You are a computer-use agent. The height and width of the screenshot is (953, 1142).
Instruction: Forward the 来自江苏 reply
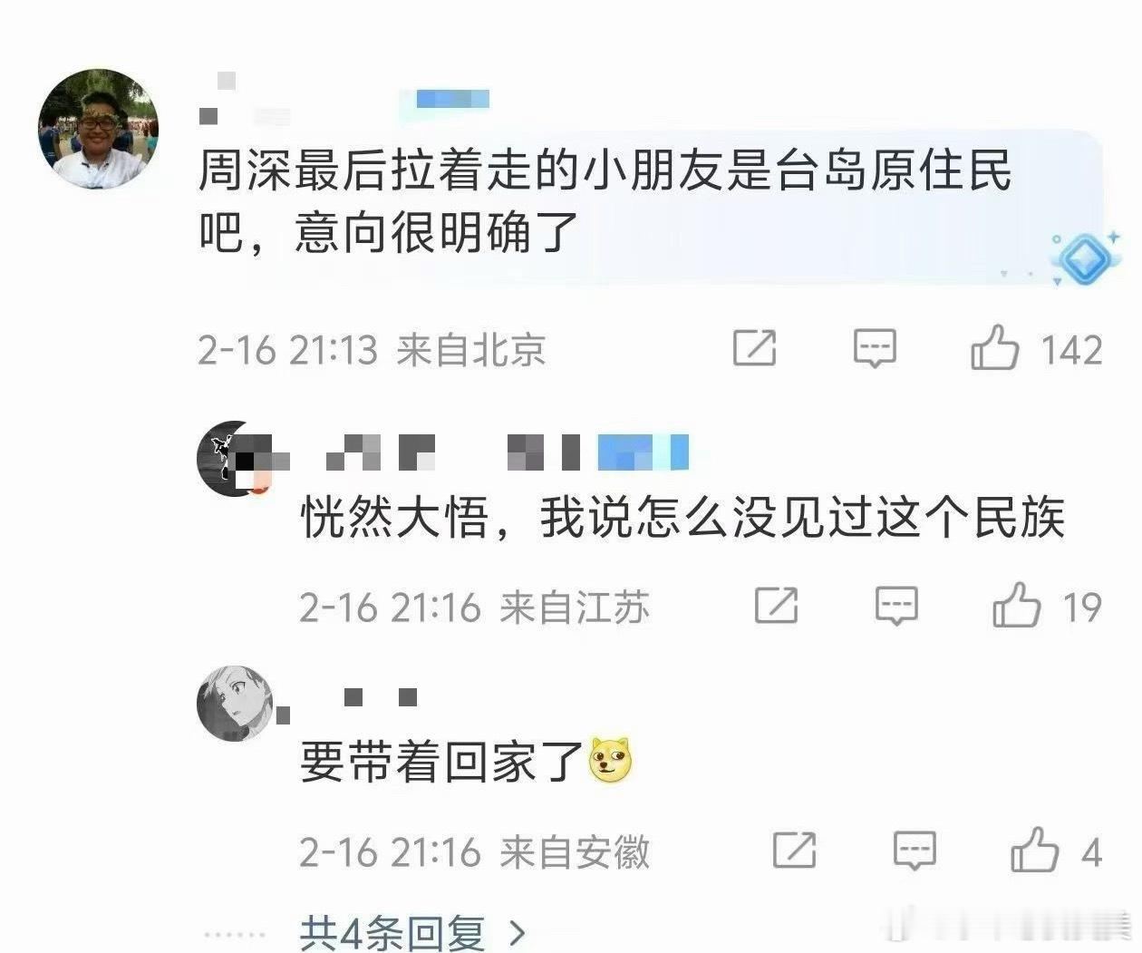point(777,606)
